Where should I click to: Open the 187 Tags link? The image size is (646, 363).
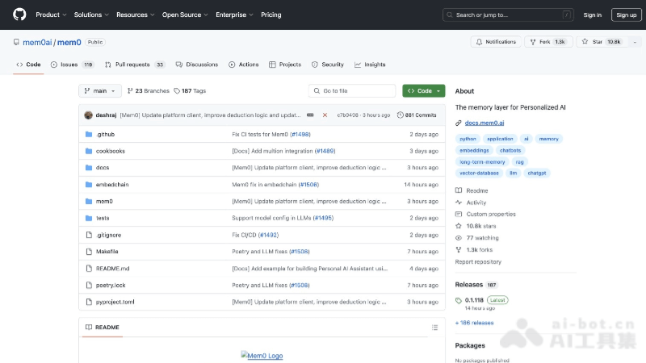tap(190, 90)
